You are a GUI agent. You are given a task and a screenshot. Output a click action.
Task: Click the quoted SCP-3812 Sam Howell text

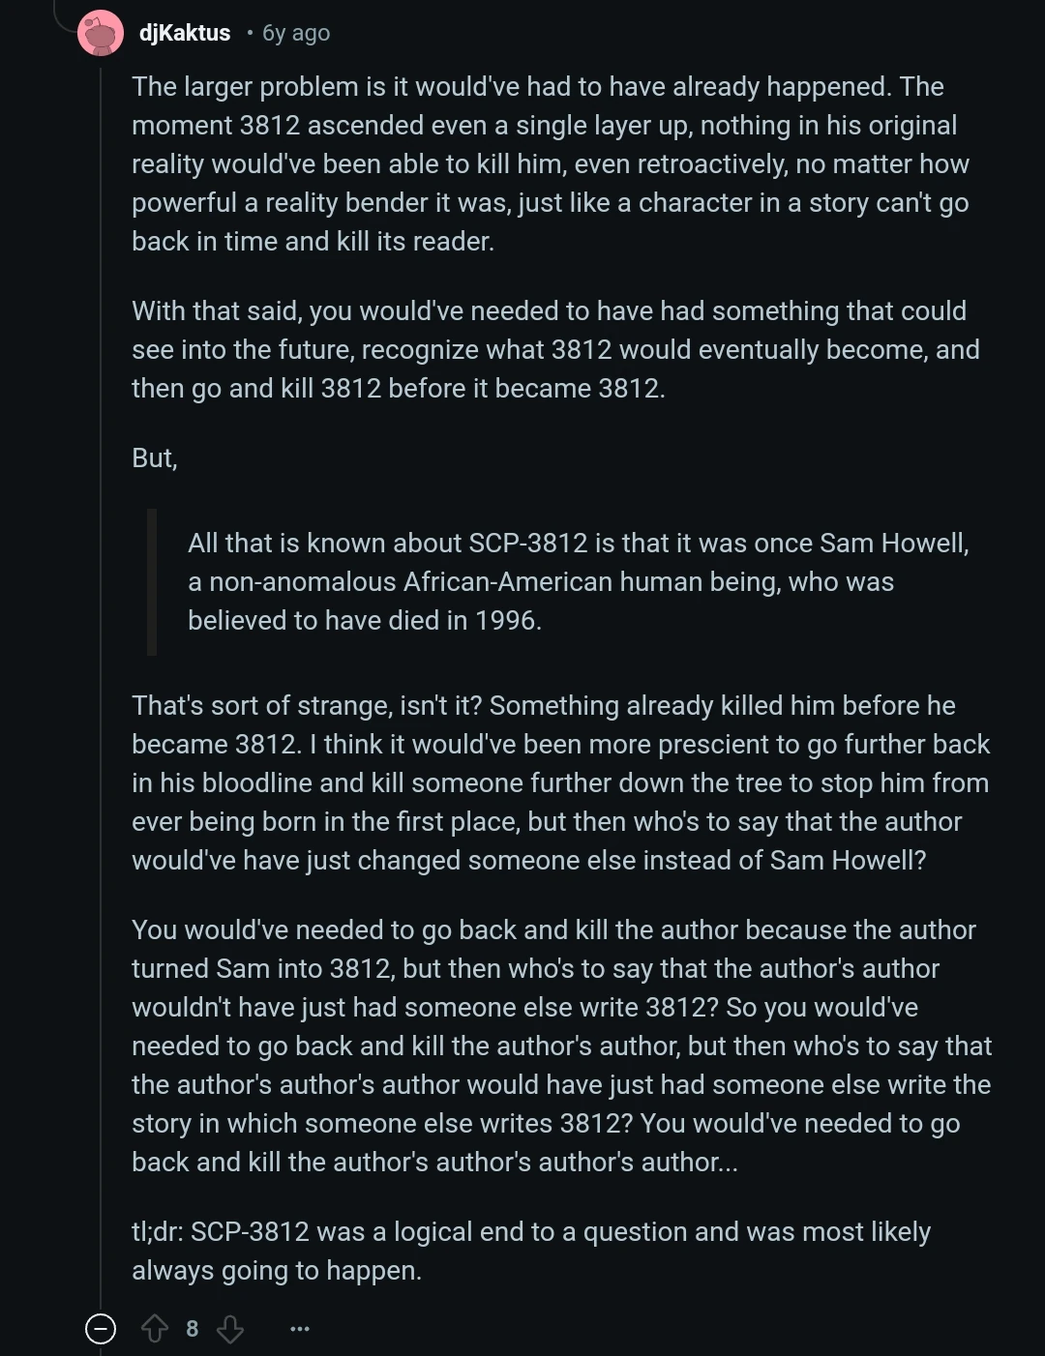[x=578, y=581]
